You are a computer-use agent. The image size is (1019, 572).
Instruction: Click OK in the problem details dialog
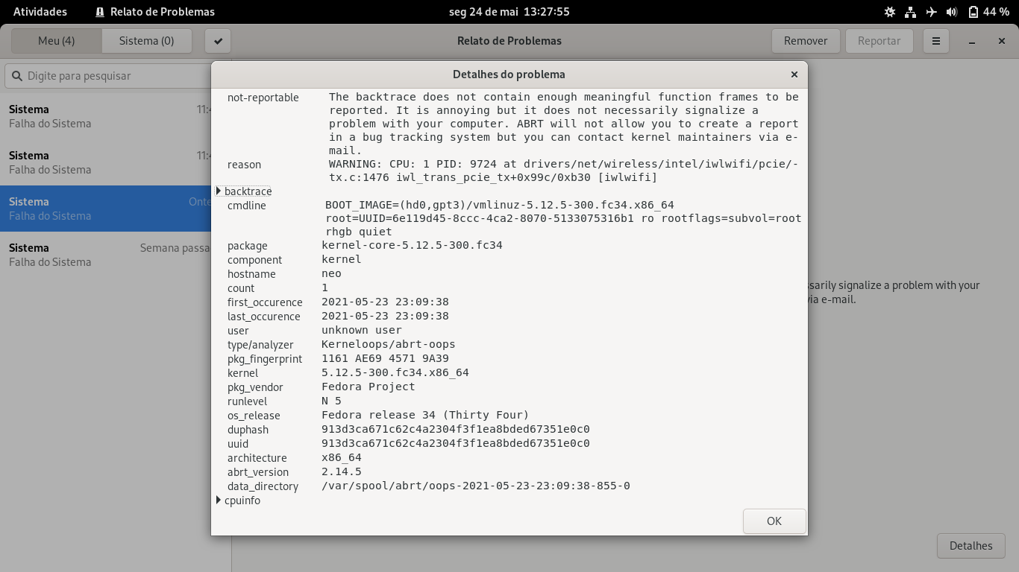(x=774, y=521)
